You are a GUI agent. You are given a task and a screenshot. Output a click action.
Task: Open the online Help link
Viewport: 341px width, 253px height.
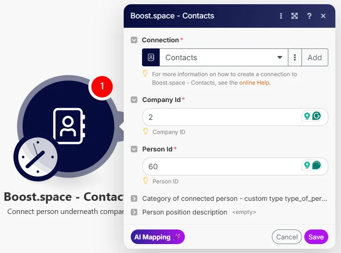pyautogui.click(x=255, y=83)
